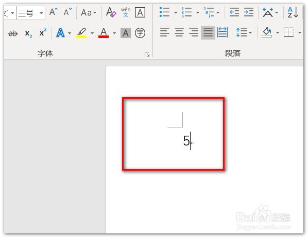Toggle superscript x² formatting
Screen dimensions: 308x238
tap(43, 32)
